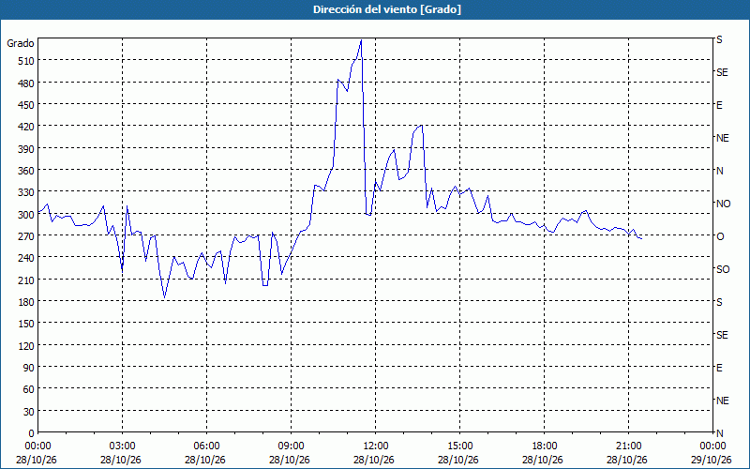Click the 12:00 time axis label
The image size is (750, 469).
pos(376,446)
